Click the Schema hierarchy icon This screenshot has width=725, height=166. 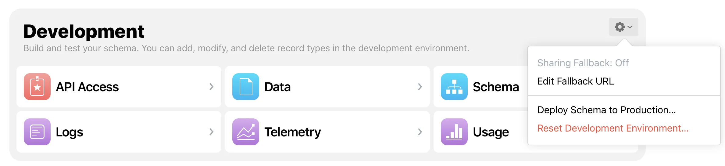coord(454,87)
